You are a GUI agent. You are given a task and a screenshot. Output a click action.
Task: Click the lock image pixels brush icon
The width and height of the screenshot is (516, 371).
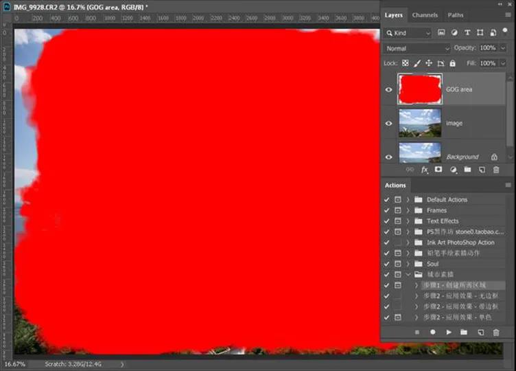(417, 63)
